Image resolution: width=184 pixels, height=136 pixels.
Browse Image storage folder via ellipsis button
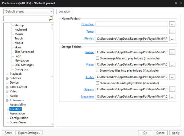172,52
